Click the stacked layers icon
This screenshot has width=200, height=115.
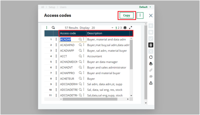click(x=125, y=28)
